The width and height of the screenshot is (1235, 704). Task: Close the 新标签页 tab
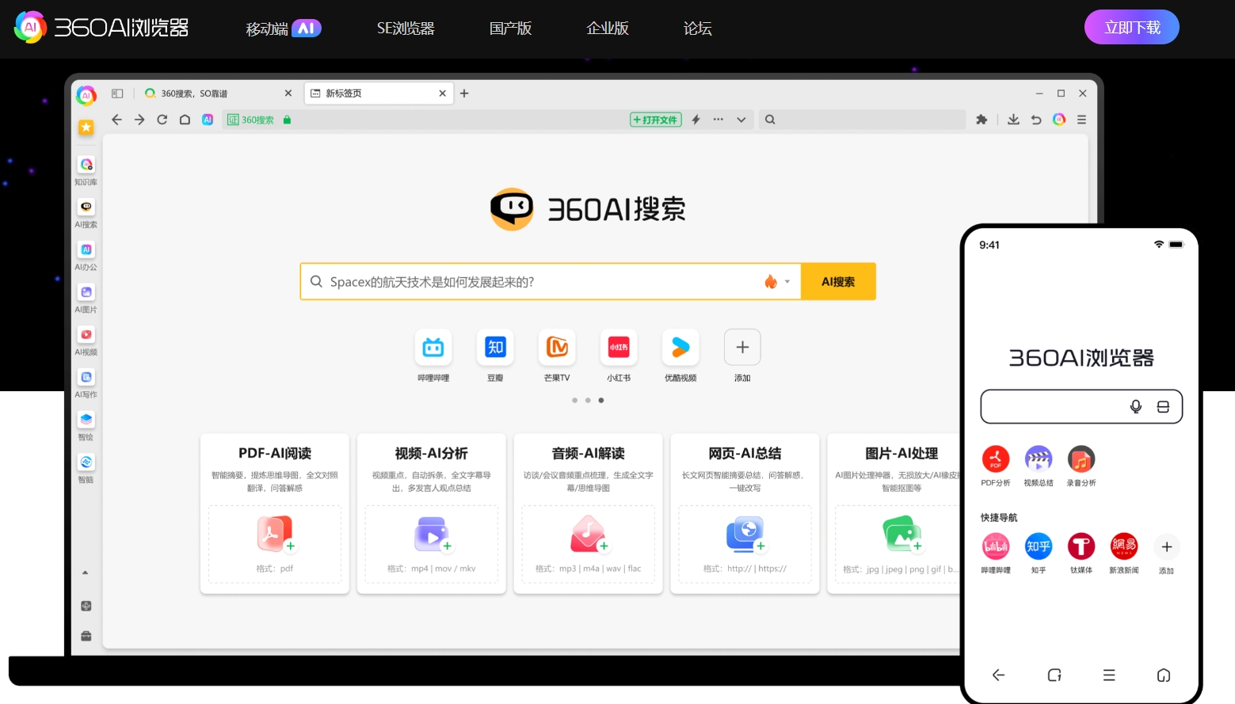click(x=442, y=93)
